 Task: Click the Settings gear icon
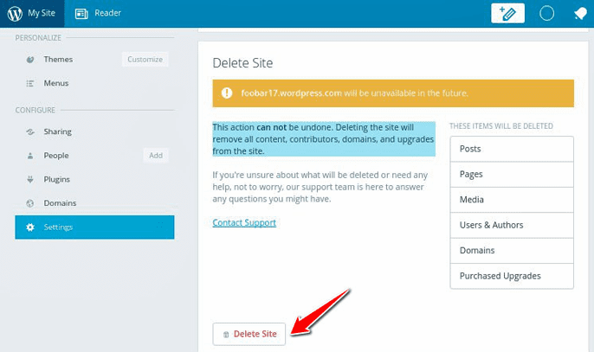point(30,227)
